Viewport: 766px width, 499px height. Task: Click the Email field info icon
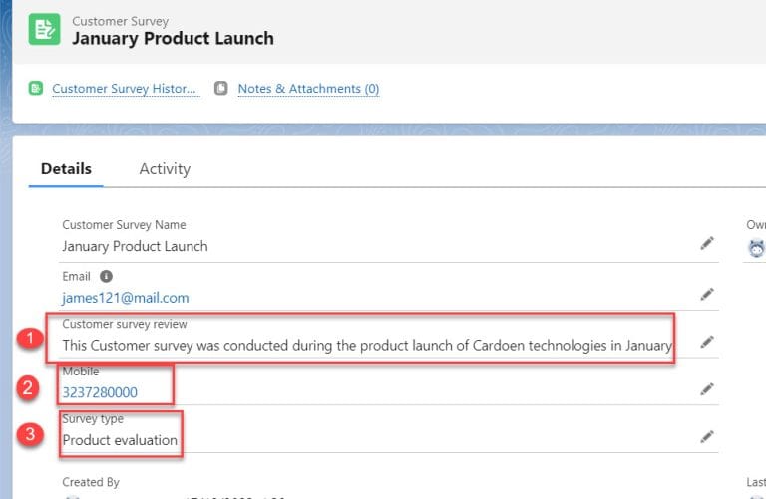tap(106, 277)
